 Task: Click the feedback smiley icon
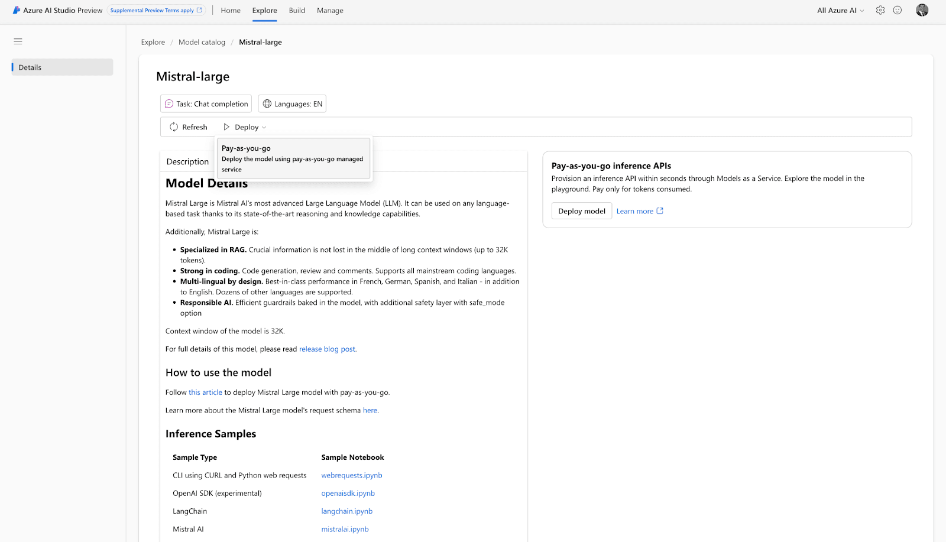point(898,10)
